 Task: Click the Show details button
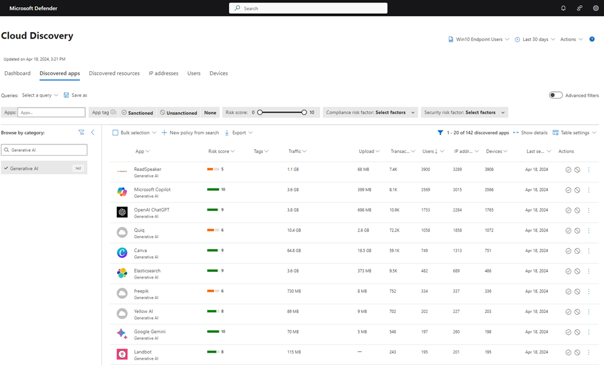[530, 132]
